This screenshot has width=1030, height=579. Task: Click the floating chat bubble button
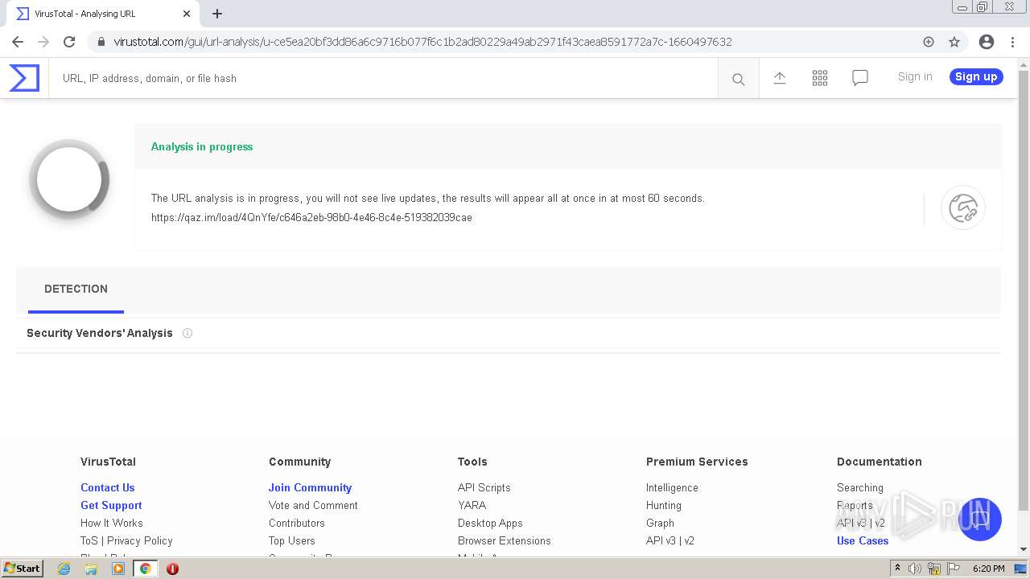979,519
